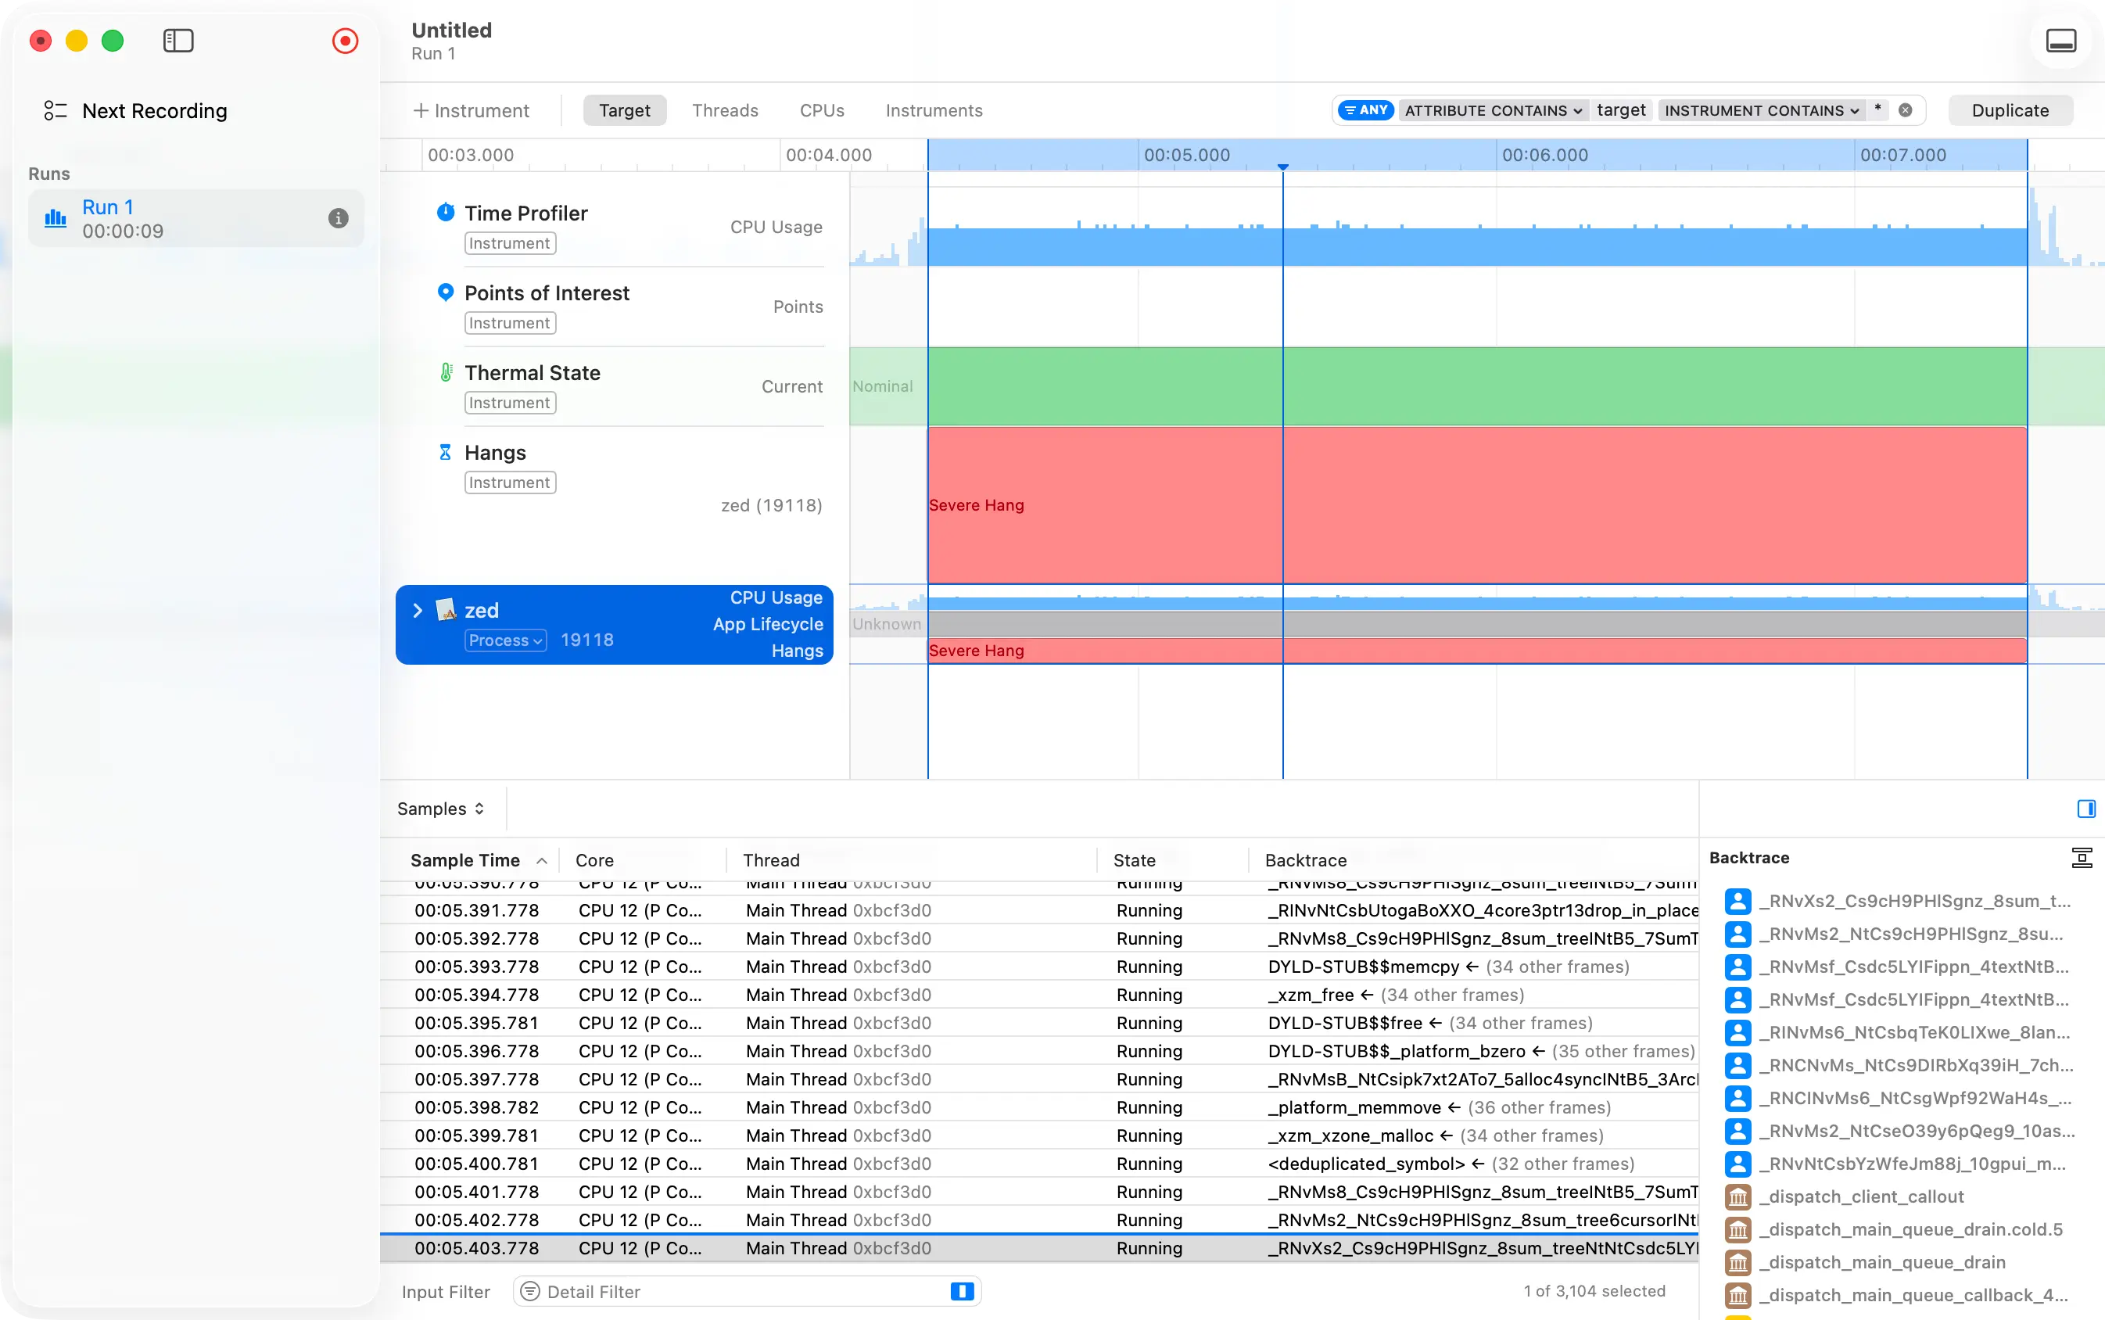This screenshot has width=2105, height=1320.
Task: Click the Instrument add button
Action: (x=472, y=110)
